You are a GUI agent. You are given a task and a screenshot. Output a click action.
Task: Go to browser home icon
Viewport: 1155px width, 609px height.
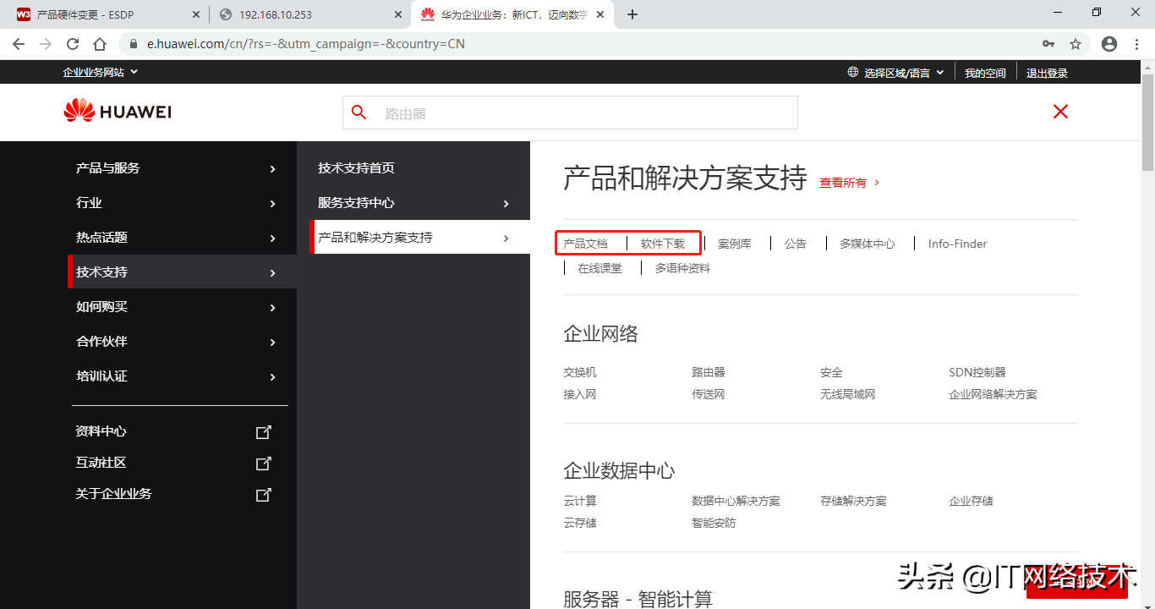click(x=100, y=44)
